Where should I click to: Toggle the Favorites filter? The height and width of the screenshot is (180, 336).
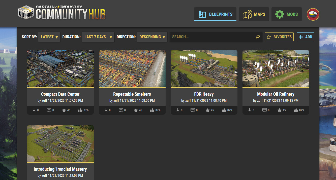(279, 37)
